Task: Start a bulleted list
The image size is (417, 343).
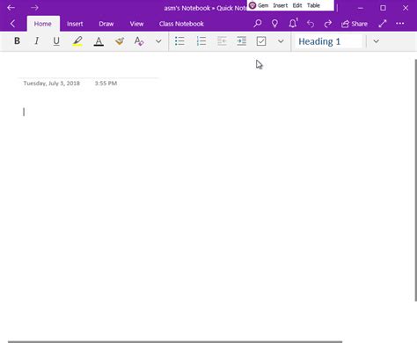Action: tap(179, 41)
